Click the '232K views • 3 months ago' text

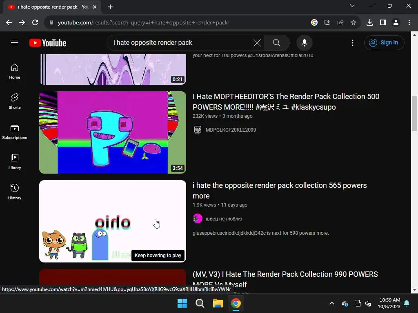click(x=222, y=116)
